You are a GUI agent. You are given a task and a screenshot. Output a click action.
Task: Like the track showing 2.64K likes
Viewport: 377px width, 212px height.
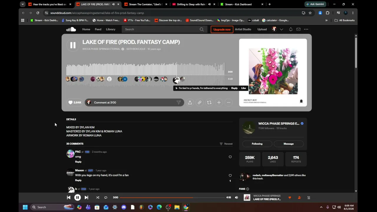tap(75, 102)
